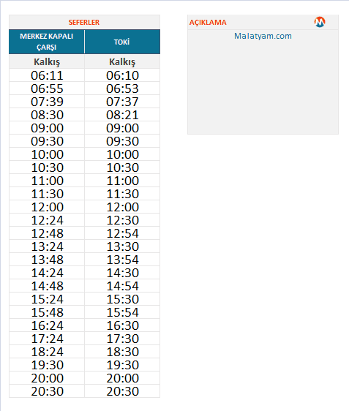Click the 12:54 departure cell
This screenshot has width=349, height=411.
pos(122,233)
